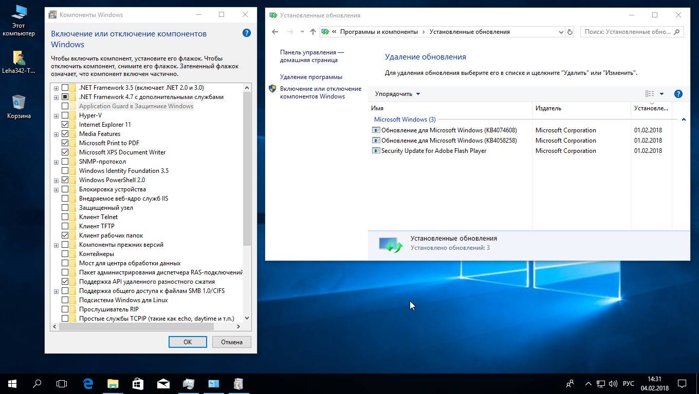Open Microsoft Edge from the taskbar
Viewport: 699px width, 394px height.
[x=88, y=383]
